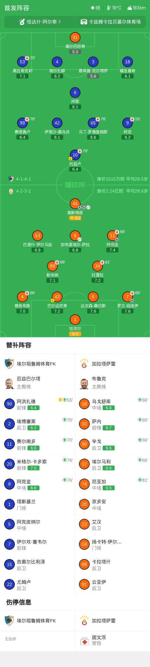This screenshot has width=150, height=667.
Task: Open coach 厄兹巴尔塔 profile photo
Action: 9,383
